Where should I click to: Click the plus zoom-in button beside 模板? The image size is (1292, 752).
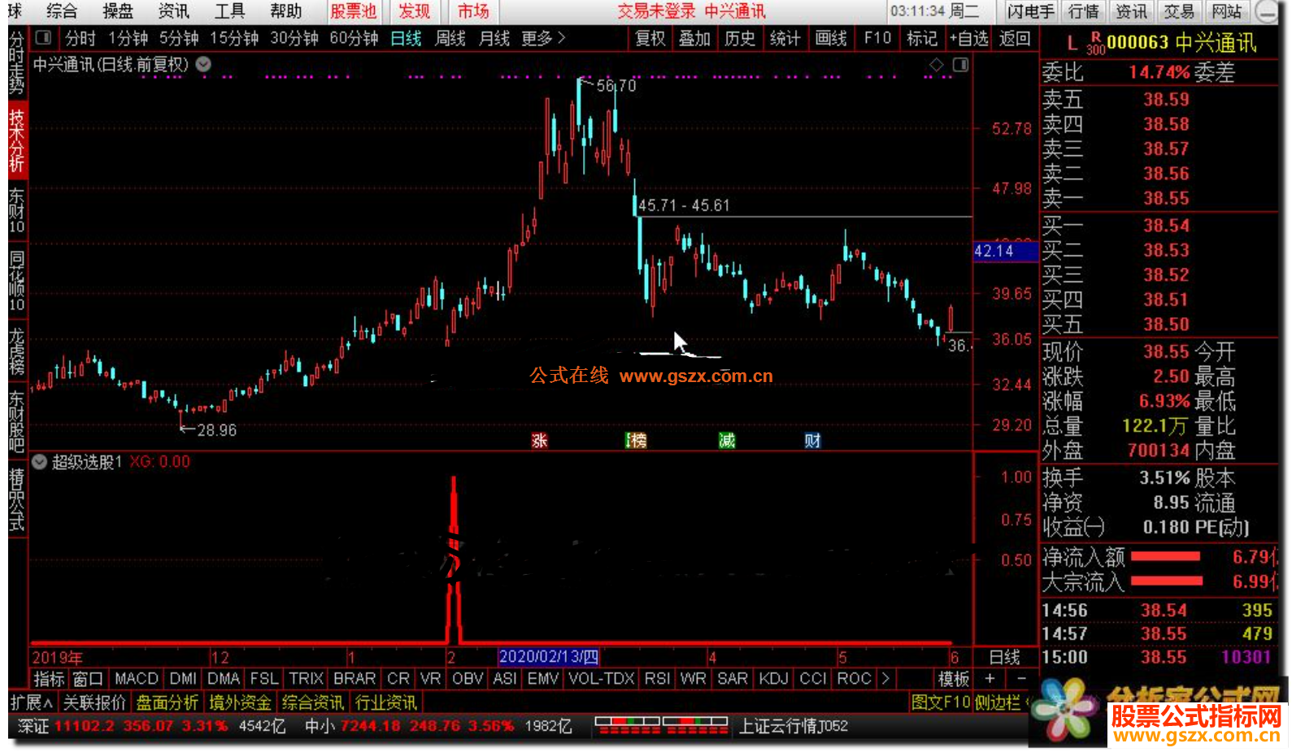(x=990, y=678)
